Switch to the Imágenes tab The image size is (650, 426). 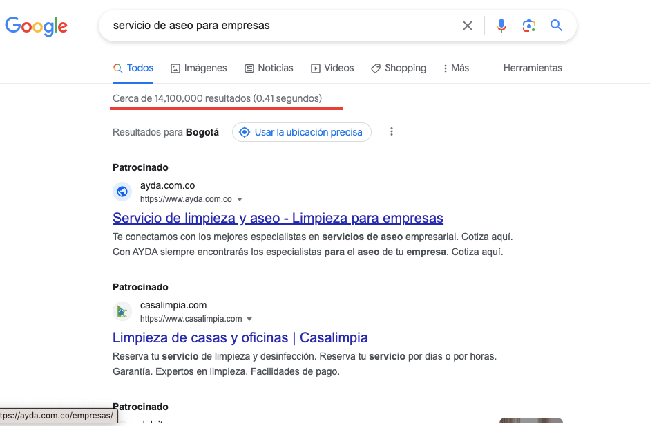pos(198,68)
